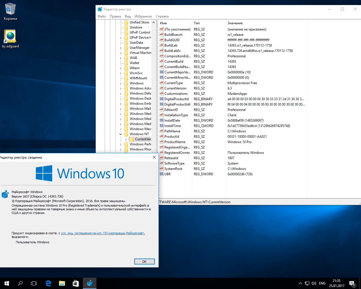This screenshot has width=361, height=289.
Task: Select the EditionID string value icon
Action: 162,110
